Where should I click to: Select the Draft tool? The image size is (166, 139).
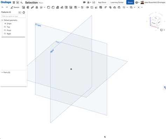[57, 7]
